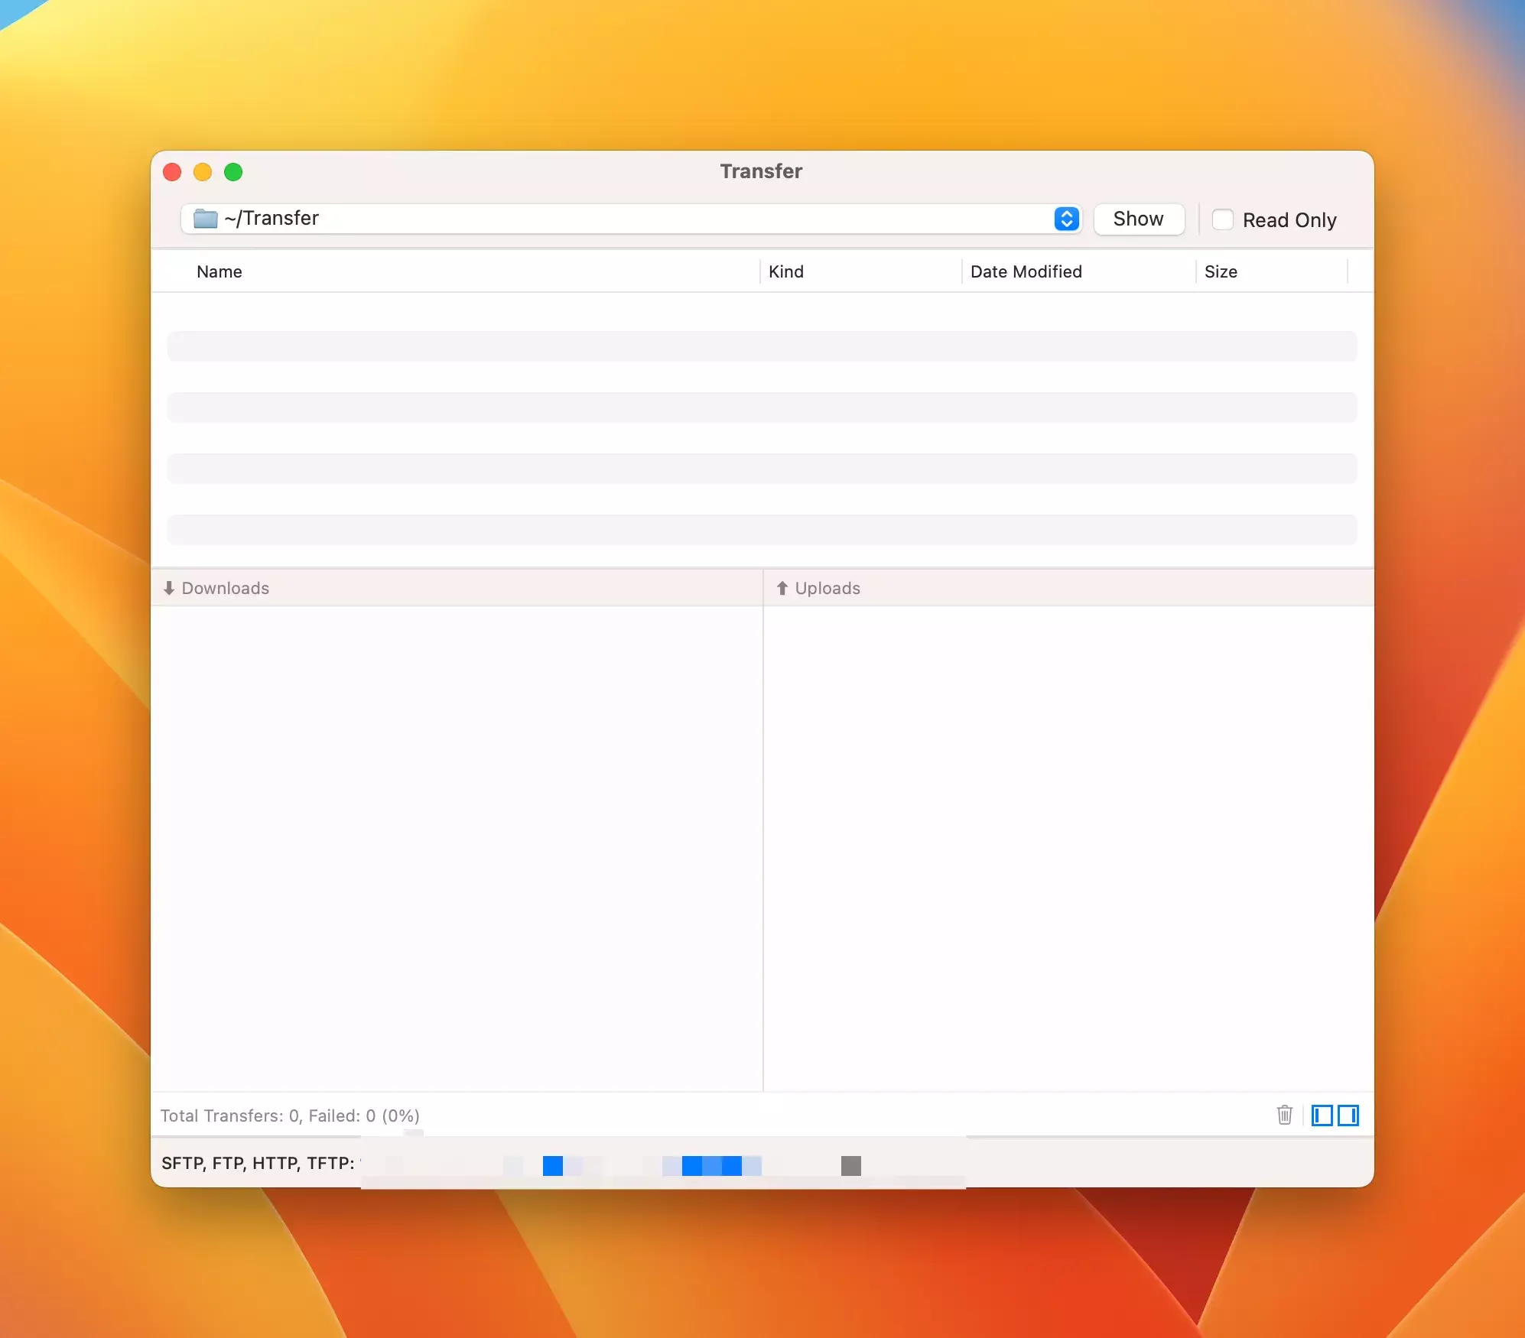Click the SFTP, FTP, HTTP, TFTP label
The width and height of the screenshot is (1525, 1338).
pos(258,1163)
